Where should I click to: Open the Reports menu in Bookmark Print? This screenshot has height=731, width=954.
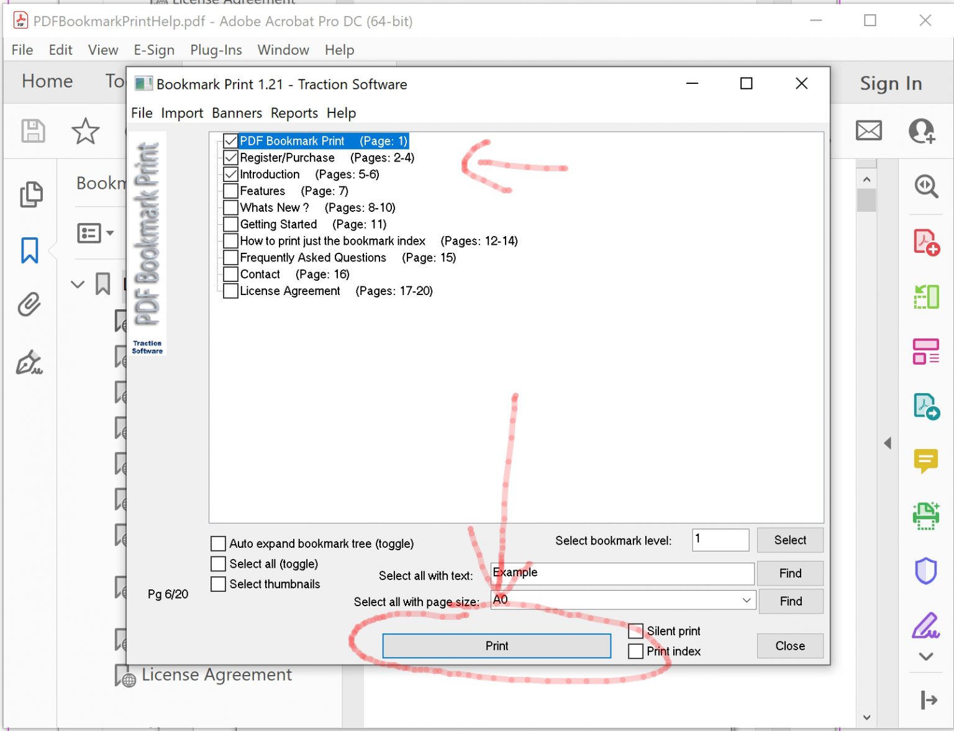coord(294,113)
